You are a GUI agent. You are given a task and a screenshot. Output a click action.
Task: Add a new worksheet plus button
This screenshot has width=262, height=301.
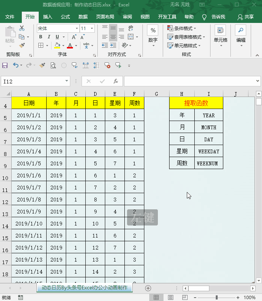[148, 288]
